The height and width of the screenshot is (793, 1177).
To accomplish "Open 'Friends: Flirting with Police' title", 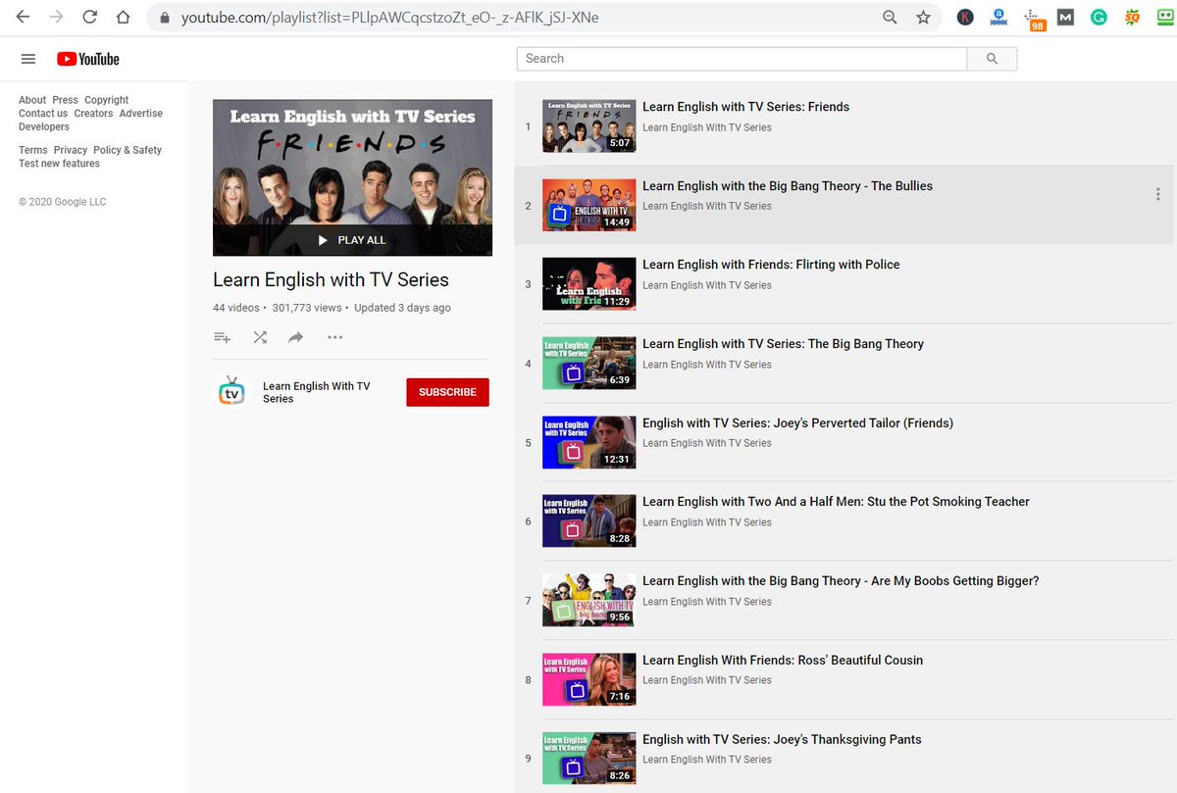I will tap(771, 265).
